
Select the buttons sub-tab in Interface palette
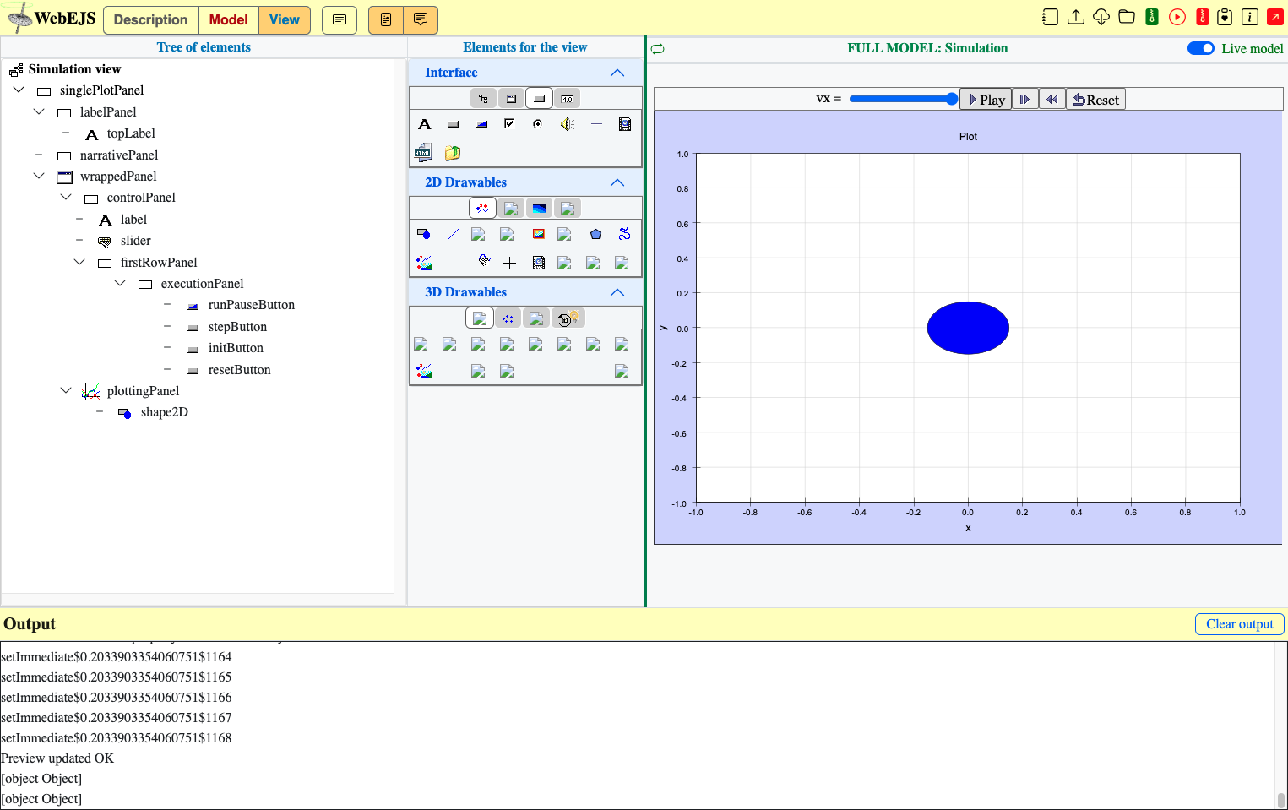click(x=539, y=99)
